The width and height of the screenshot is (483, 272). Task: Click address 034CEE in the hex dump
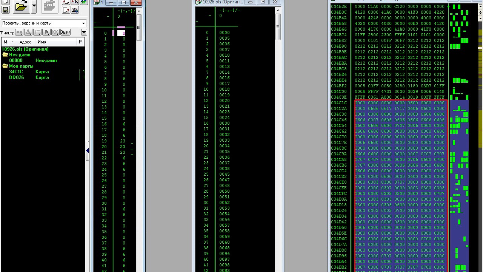[x=339, y=188]
